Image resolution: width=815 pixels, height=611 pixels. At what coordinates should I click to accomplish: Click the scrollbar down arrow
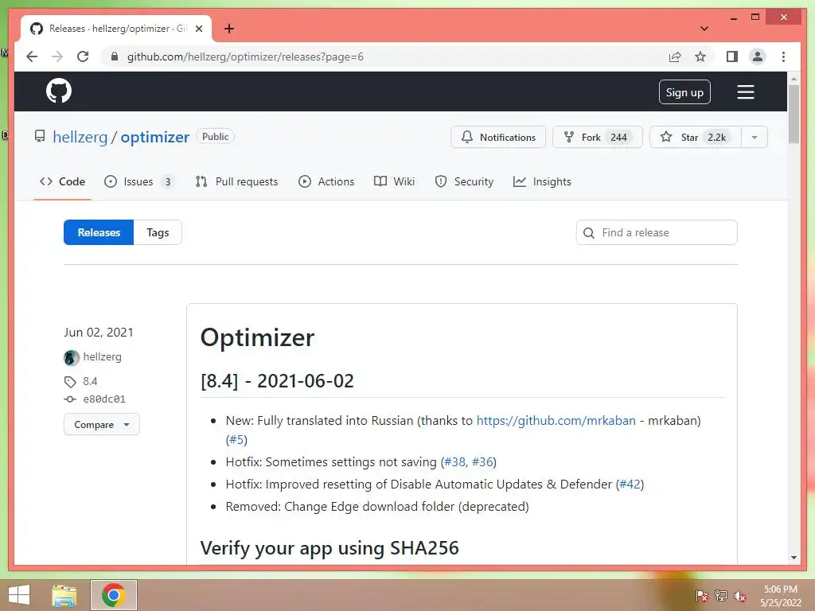coord(794,558)
